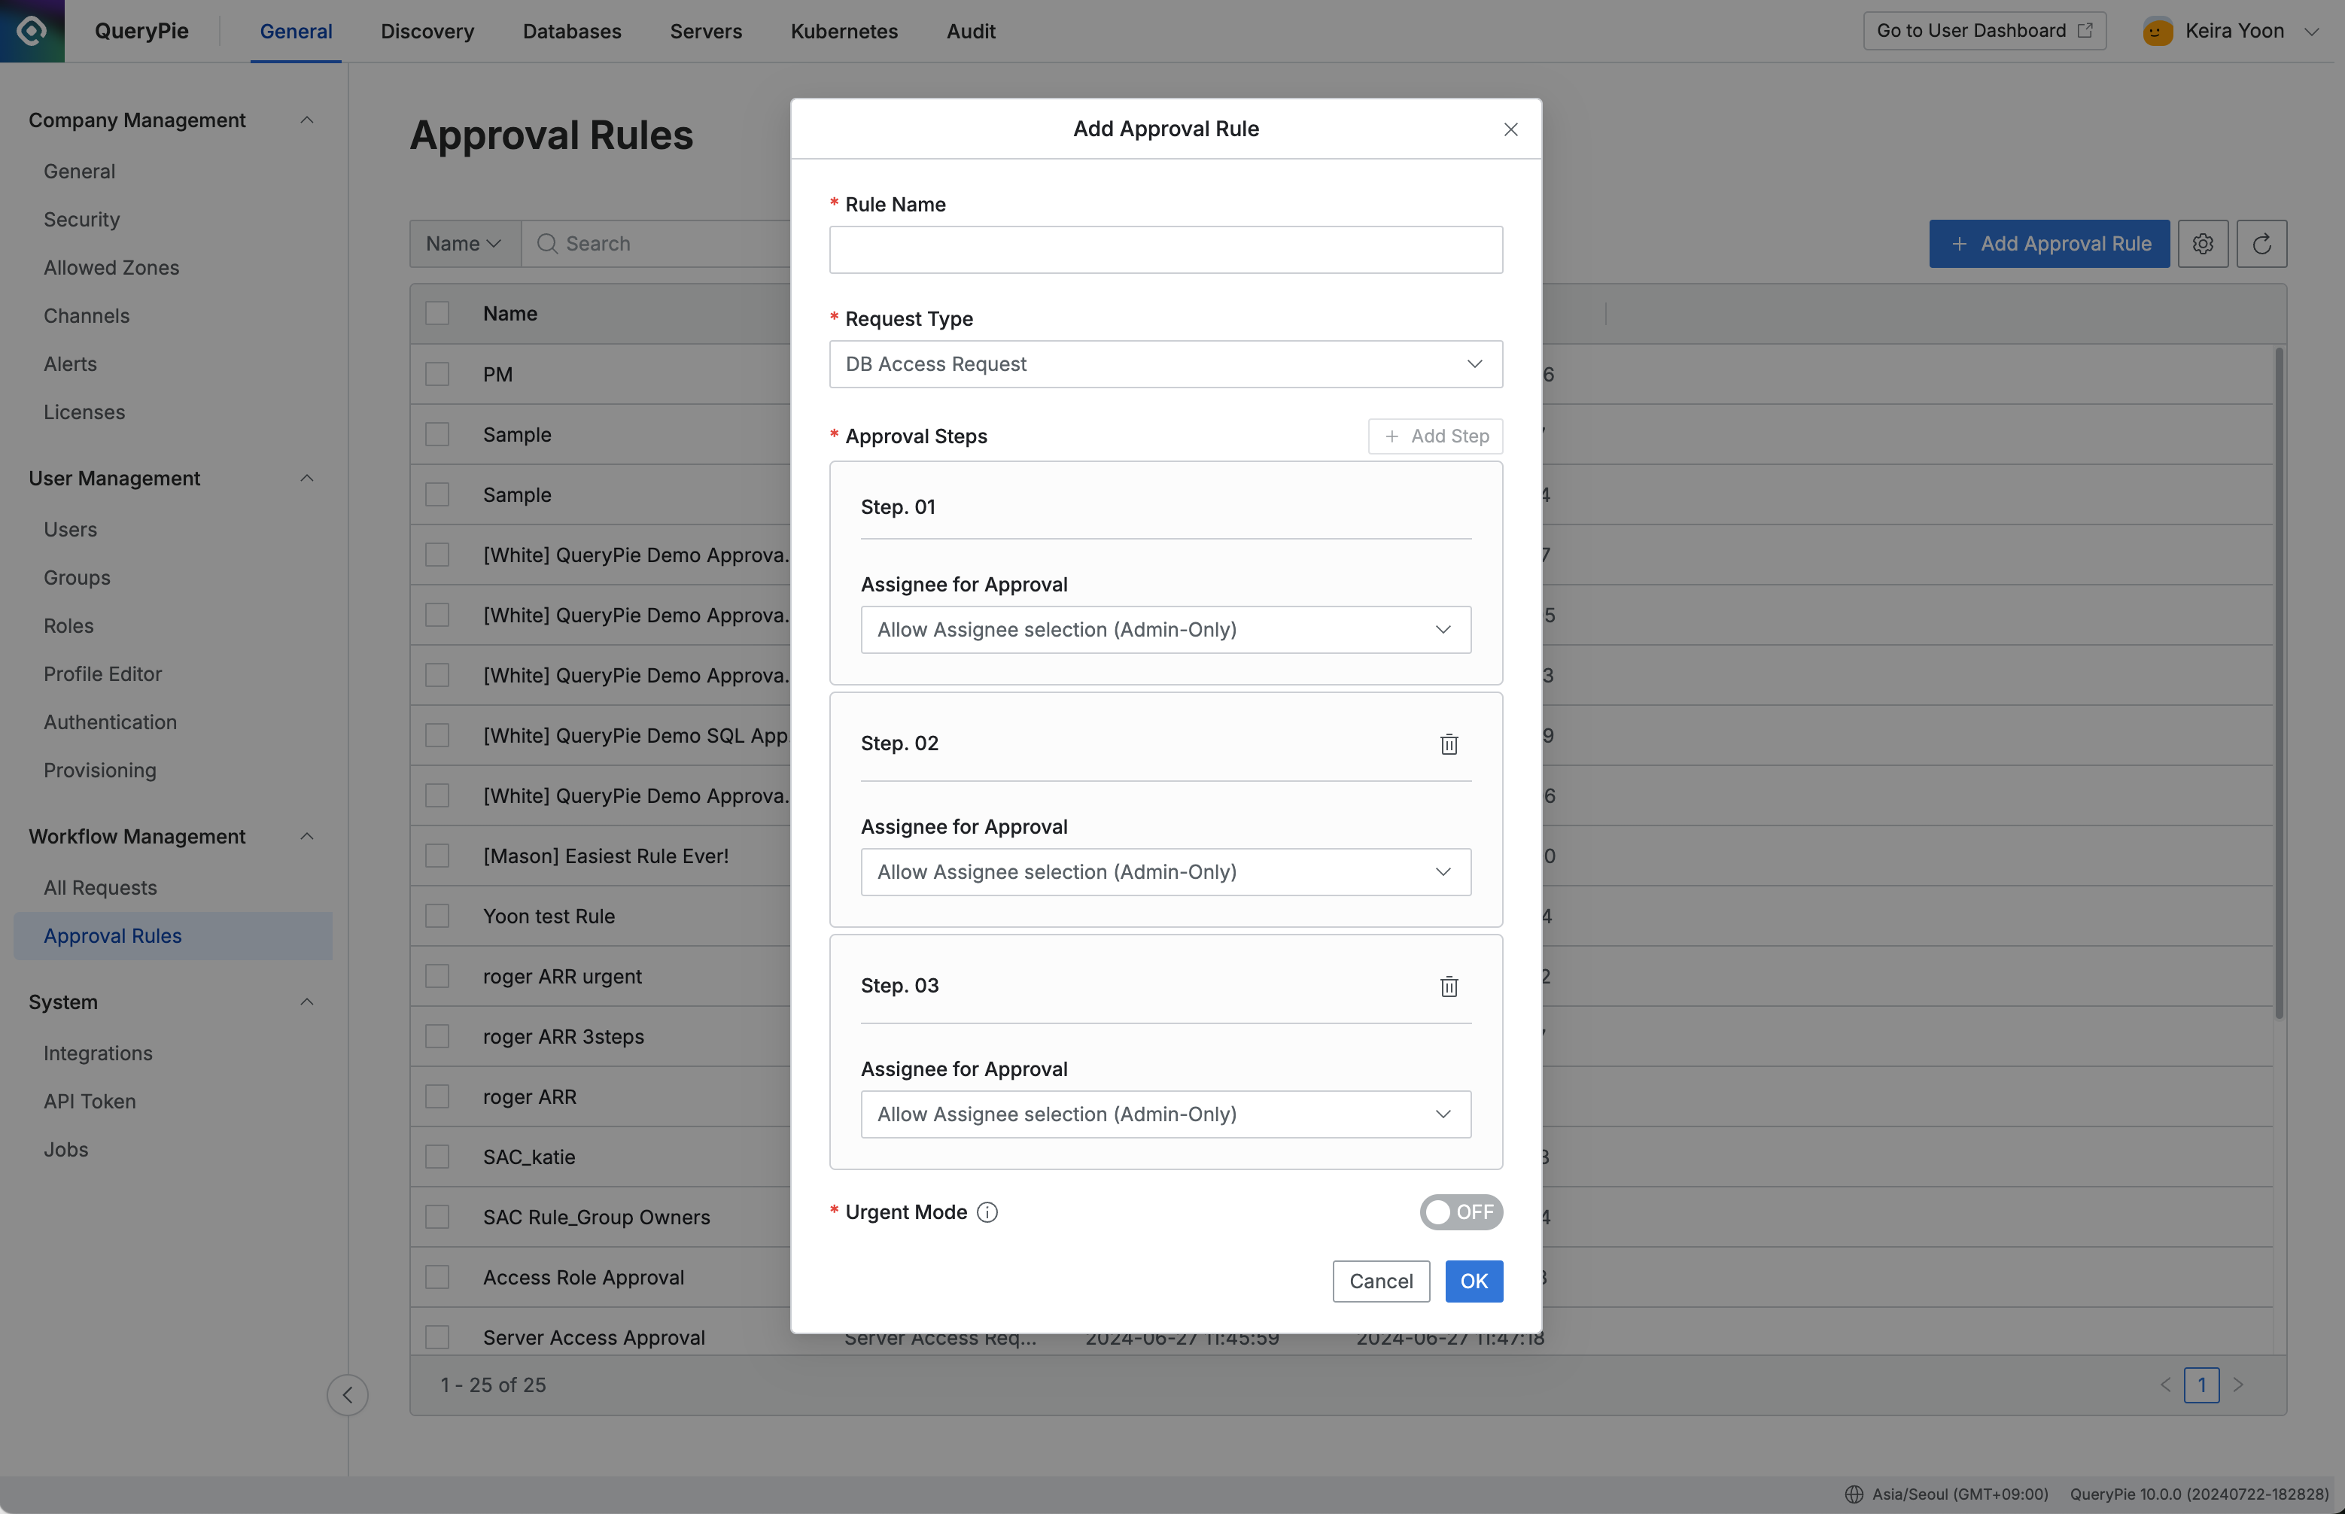This screenshot has width=2345, height=1514.
Task: Collapse the sidebar with arrow button
Action: coord(347,1394)
